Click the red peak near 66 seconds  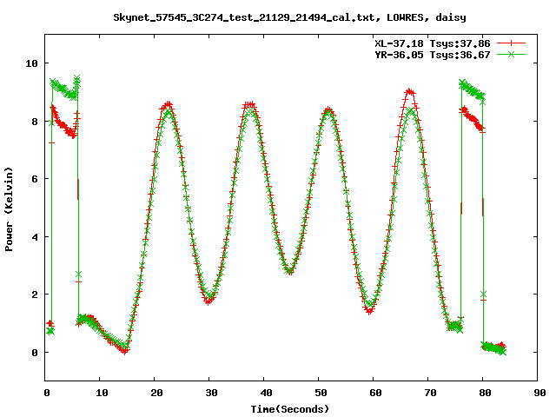pyautogui.click(x=409, y=92)
